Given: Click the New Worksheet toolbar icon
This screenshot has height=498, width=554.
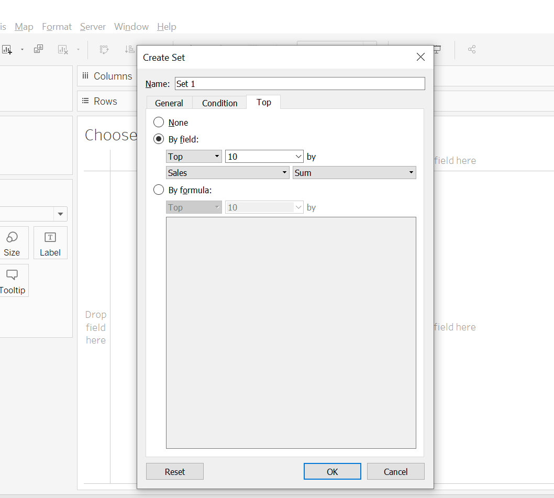Looking at the screenshot, I should click(x=7, y=49).
